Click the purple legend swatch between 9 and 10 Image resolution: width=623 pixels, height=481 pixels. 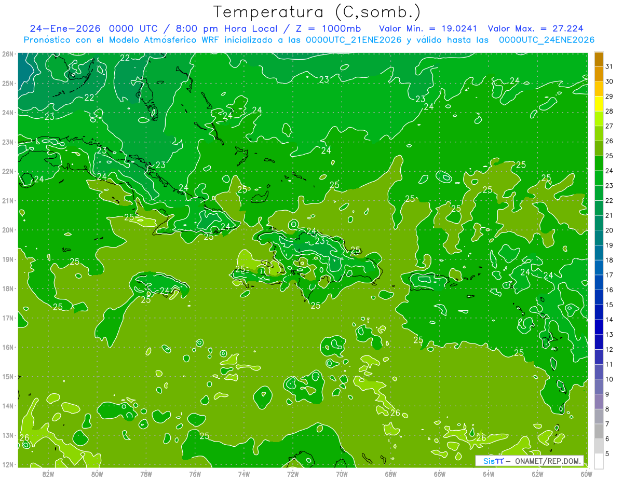click(599, 387)
